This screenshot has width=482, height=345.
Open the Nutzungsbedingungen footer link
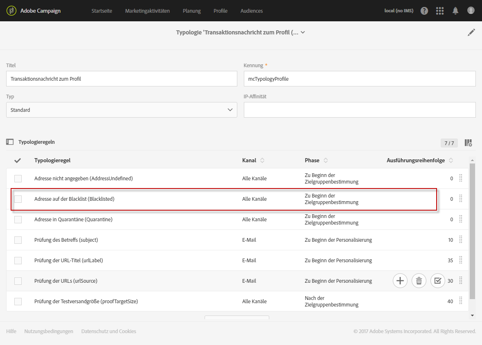[49, 331]
